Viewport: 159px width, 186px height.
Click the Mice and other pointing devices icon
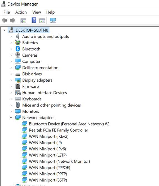(x=18, y=105)
